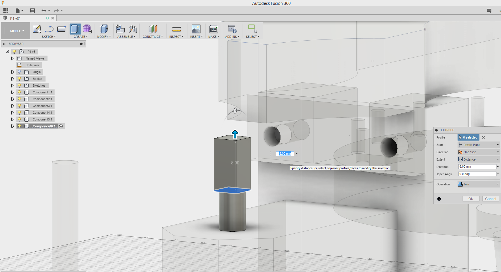Activate the Extrude tool icon
501x272 pixels.
[x=75, y=29]
